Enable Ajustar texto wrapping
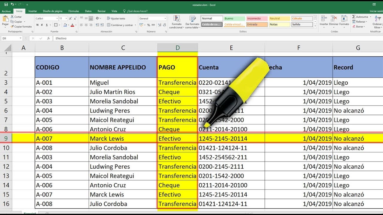 116,19
